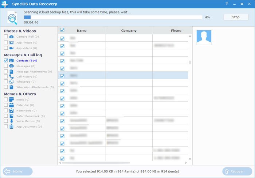
Task: Click the Recover button
Action: coord(237,171)
